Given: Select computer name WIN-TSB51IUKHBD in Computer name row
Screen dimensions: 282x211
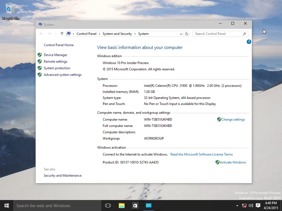Looking at the screenshot, I should [x=158, y=120].
